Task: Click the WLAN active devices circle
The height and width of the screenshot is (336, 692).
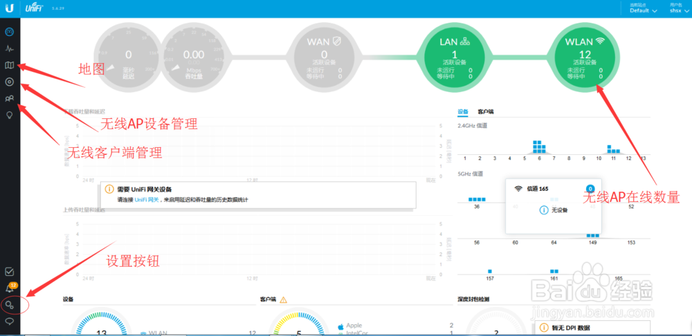Action: tap(585, 57)
